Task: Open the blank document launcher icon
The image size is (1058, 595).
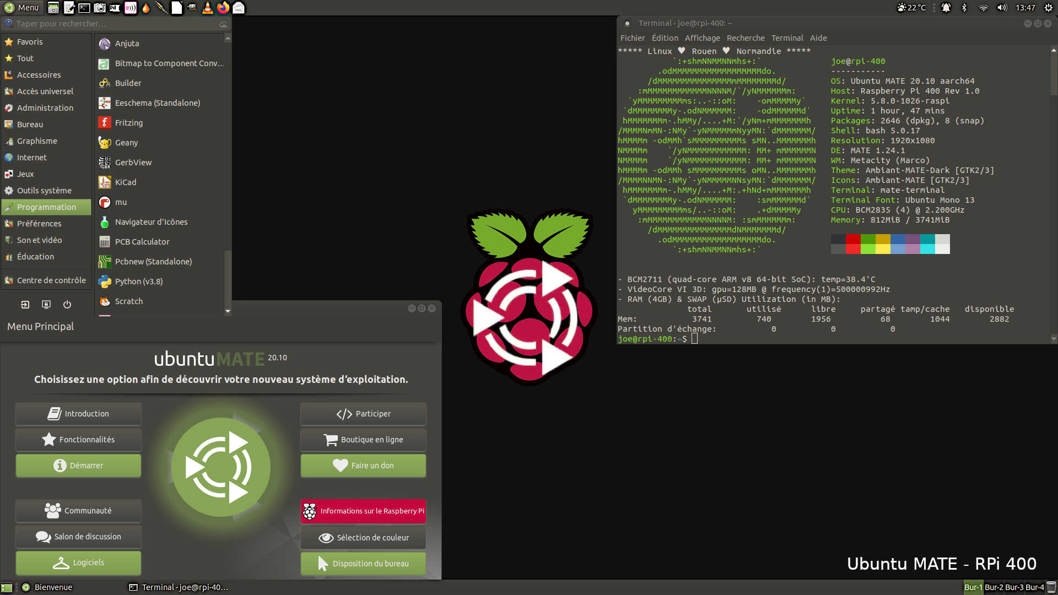Action: coord(177,8)
